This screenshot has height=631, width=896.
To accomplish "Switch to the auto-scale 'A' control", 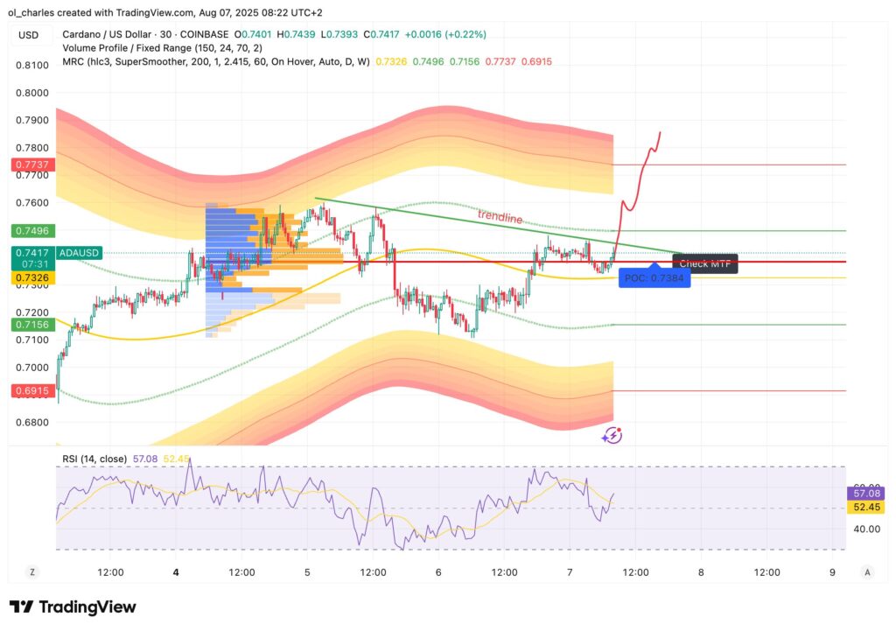I will click(866, 571).
